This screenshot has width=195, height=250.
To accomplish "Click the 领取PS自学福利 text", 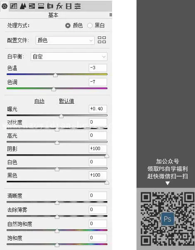I will (x=168, y=169).
